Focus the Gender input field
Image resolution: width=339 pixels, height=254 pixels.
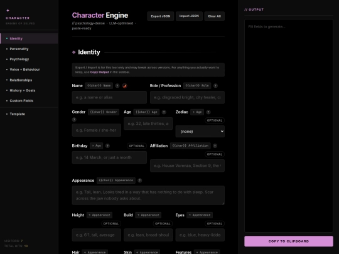point(97,130)
